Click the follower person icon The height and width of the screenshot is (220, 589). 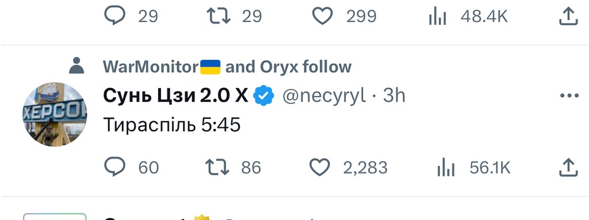[77, 65]
